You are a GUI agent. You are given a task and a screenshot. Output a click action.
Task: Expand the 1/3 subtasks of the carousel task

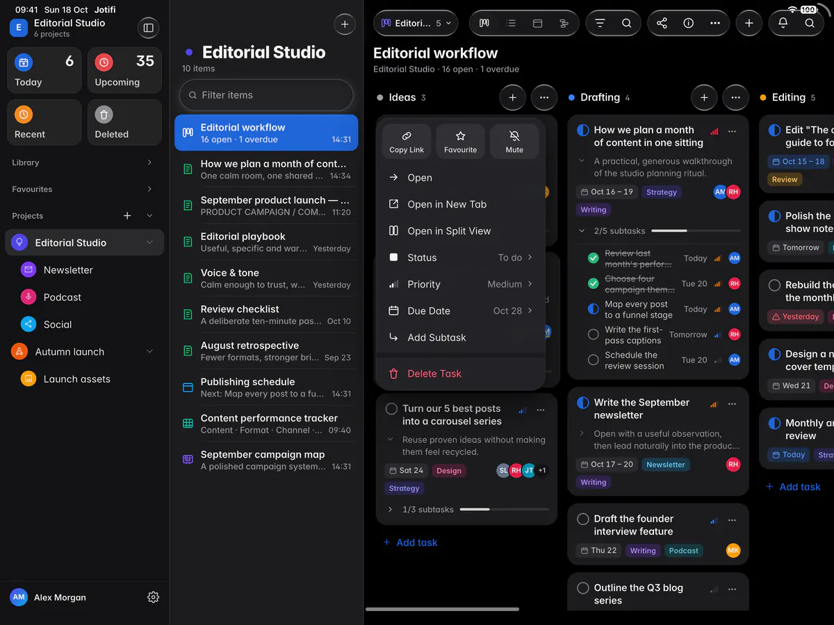point(391,510)
